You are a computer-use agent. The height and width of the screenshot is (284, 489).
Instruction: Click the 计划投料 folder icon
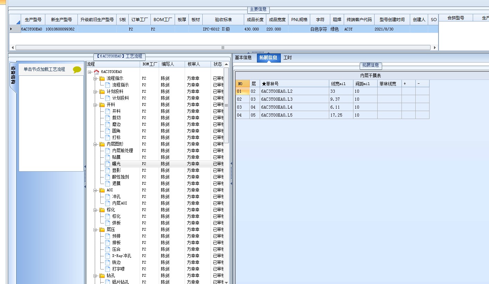tap(102, 91)
